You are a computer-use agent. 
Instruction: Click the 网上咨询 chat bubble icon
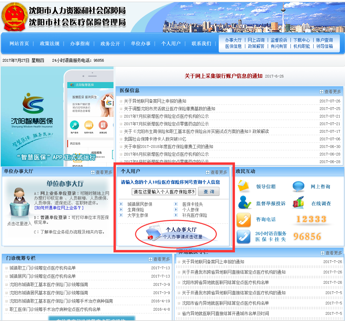(298, 187)
